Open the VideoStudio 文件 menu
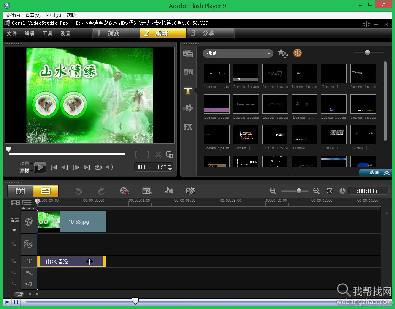Screen dimensions: 395x309 (12, 33)
